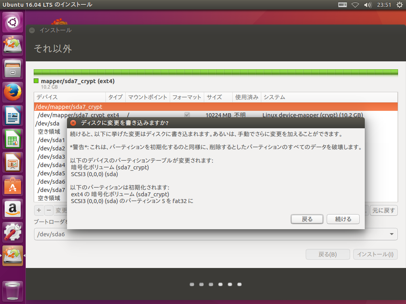The height and width of the screenshot is (304, 406).
Task: Click the 使用済み column header
Action: point(247,97)
